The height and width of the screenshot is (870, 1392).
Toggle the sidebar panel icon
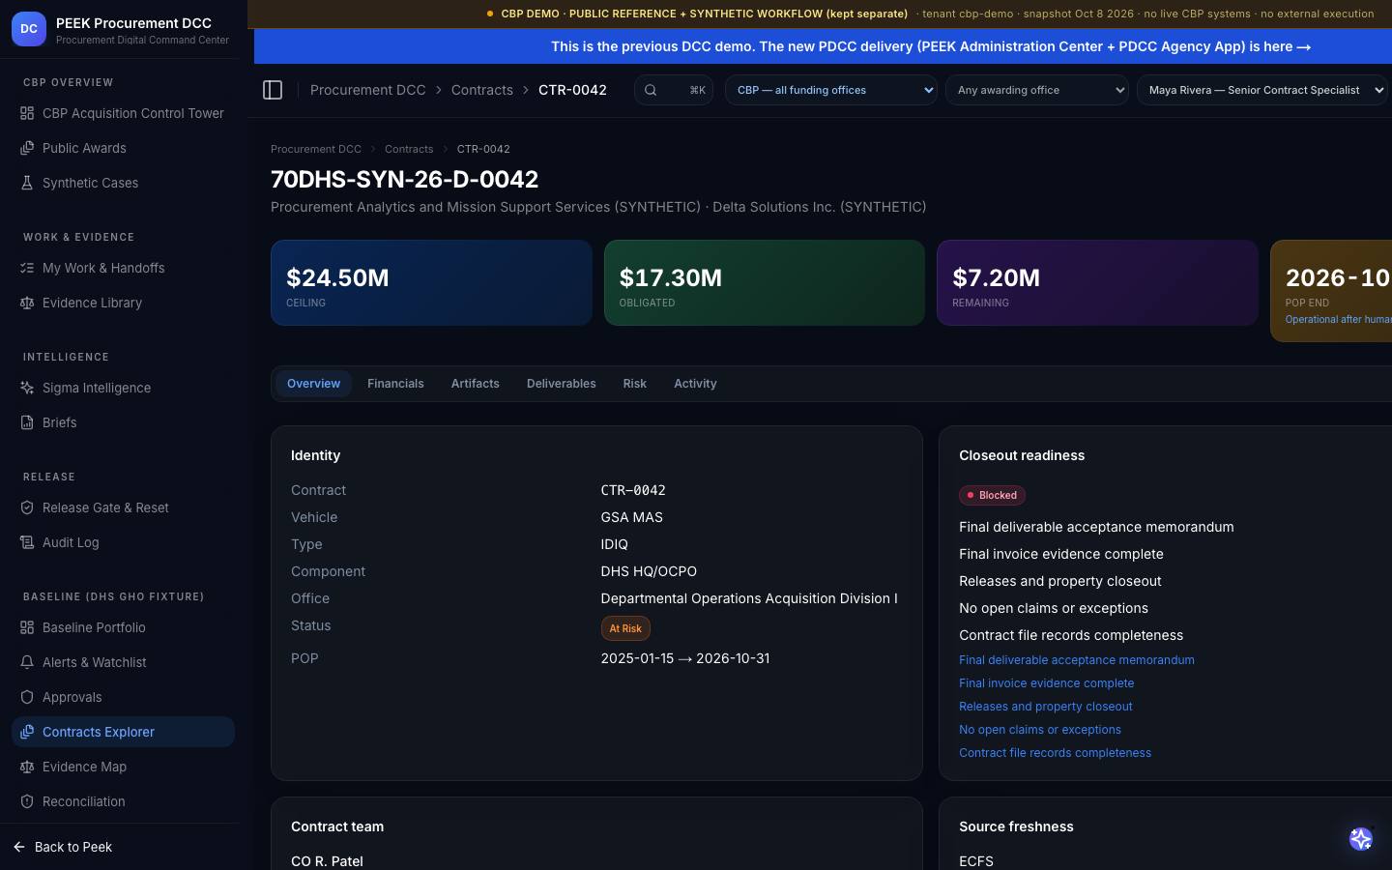point(273,90)
